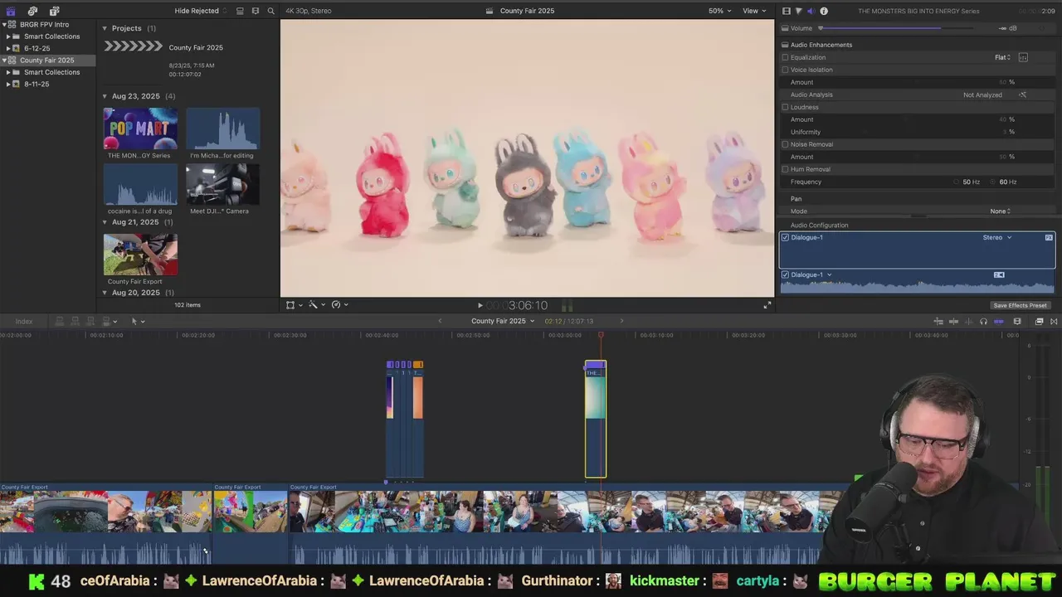Click the Index button in timeline

click(x=23, y=321)
